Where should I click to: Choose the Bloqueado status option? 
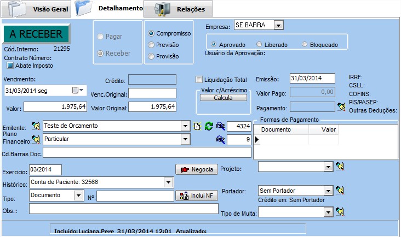point(305,44)
